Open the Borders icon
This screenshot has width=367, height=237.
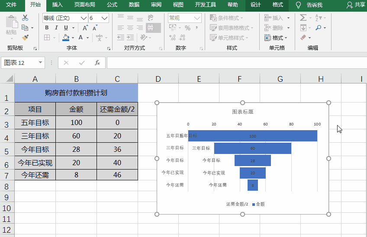[47, 38]
